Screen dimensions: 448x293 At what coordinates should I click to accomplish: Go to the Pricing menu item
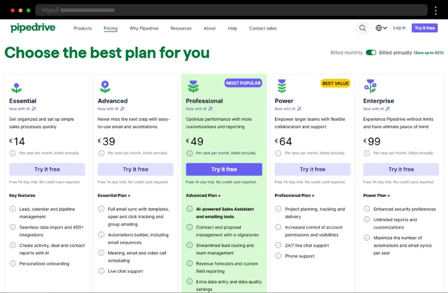point(110,29)
